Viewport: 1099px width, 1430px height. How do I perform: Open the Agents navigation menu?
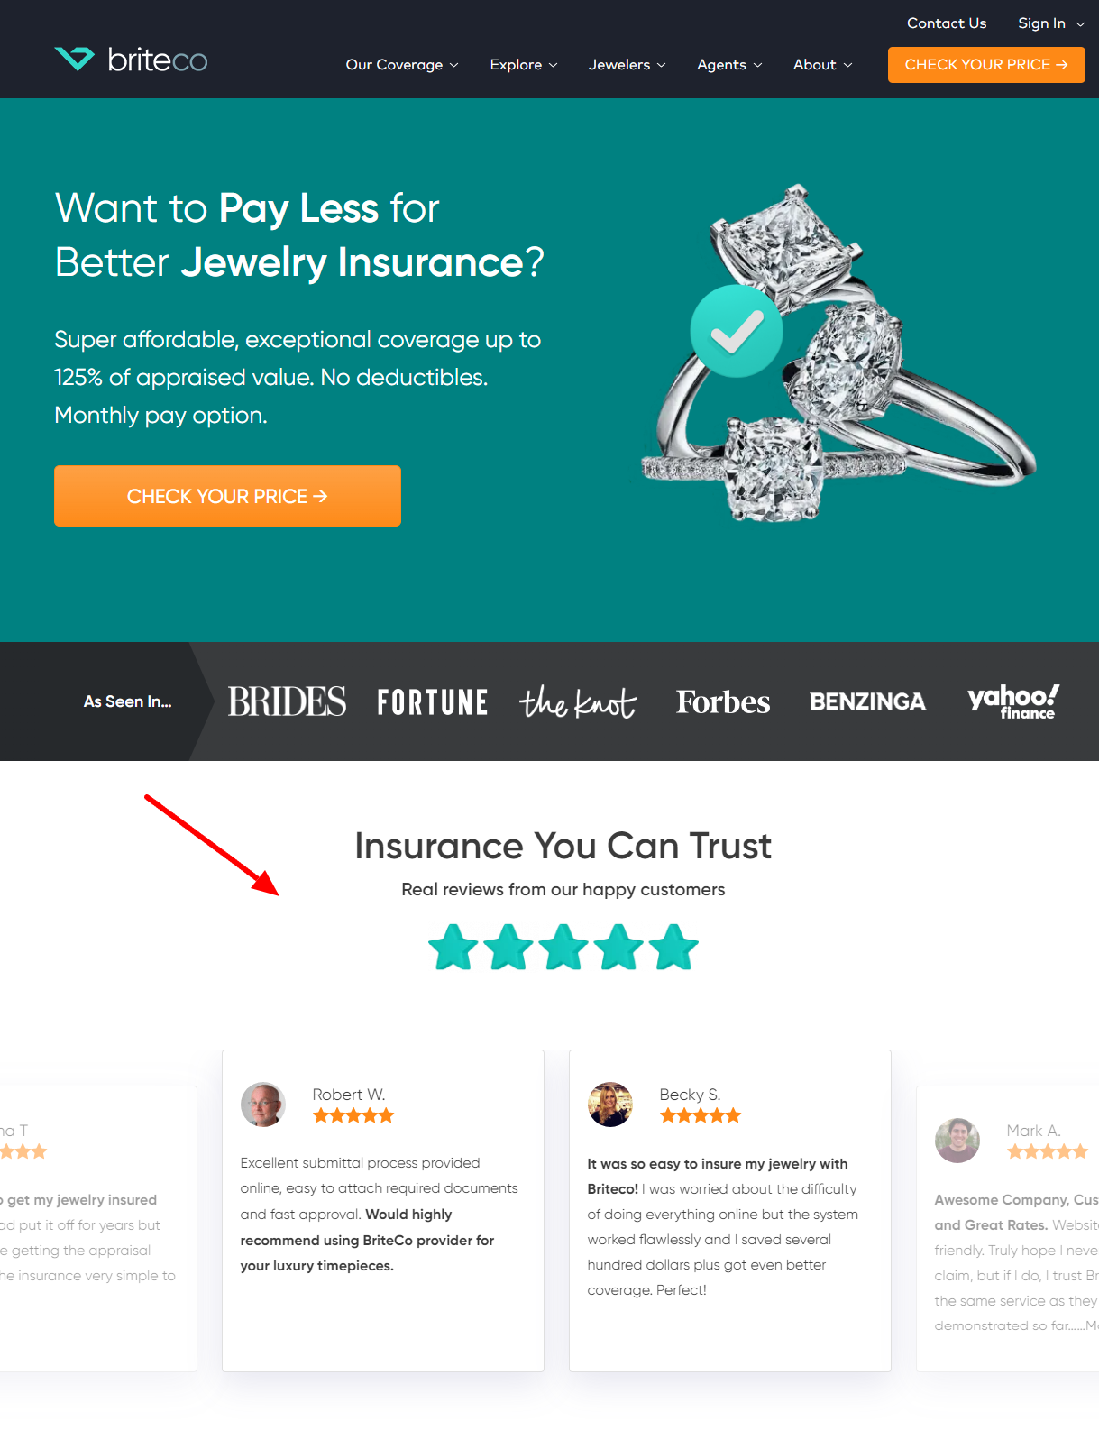click(x=729, y=65)
